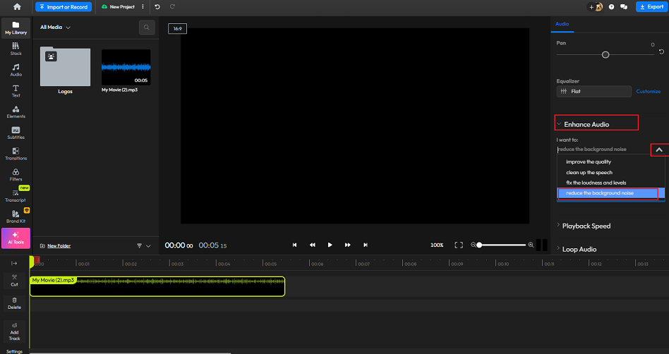Image resolution: width=669 pixels, height=354 pixels.
Task: Fast forward the preview
Action: point(347,245)
